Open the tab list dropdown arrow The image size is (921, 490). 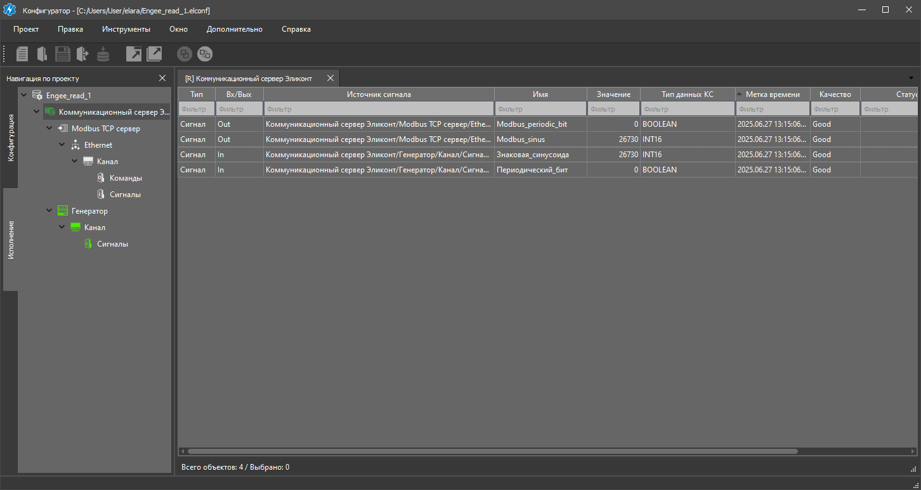(x=911, y=78)
